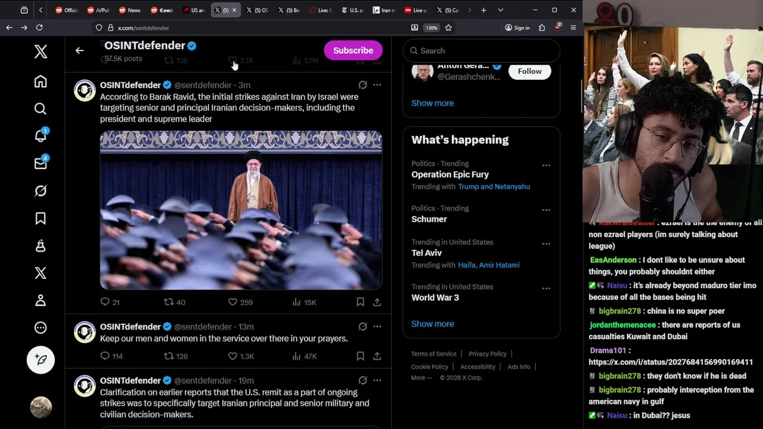The width and height of the screenshot is (763, 429).
Task: Switch to the News browser tab
Action: (x=129, y=10)
